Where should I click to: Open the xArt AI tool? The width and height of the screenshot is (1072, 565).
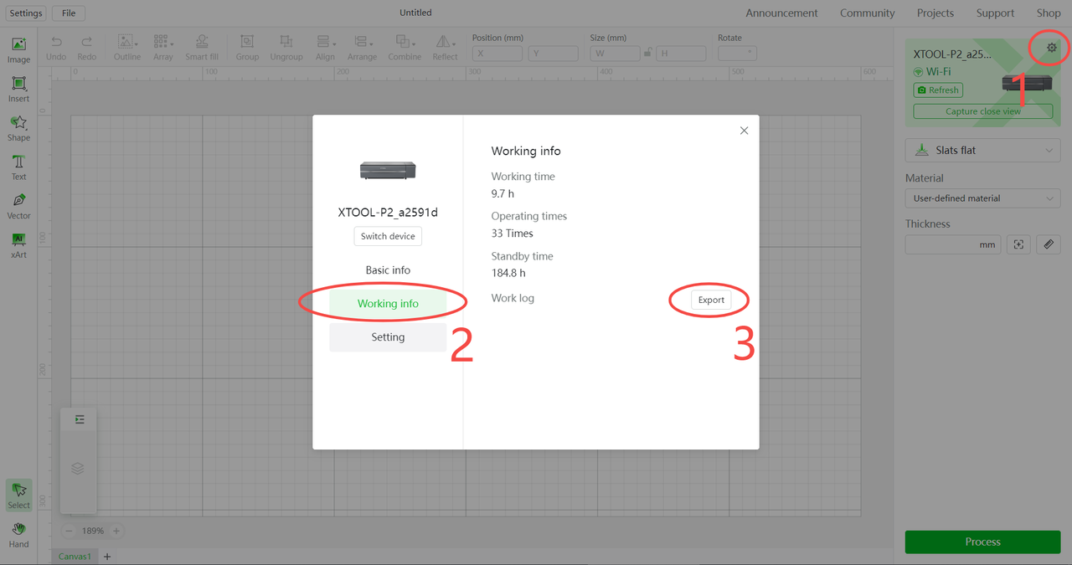click(18, 244)
